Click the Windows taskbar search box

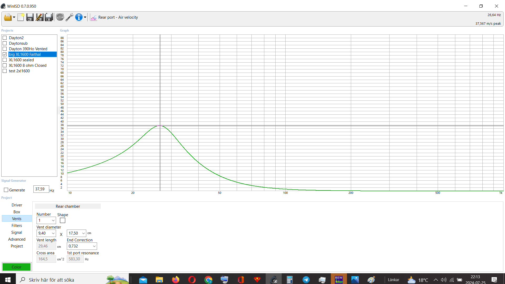point(73,280)
